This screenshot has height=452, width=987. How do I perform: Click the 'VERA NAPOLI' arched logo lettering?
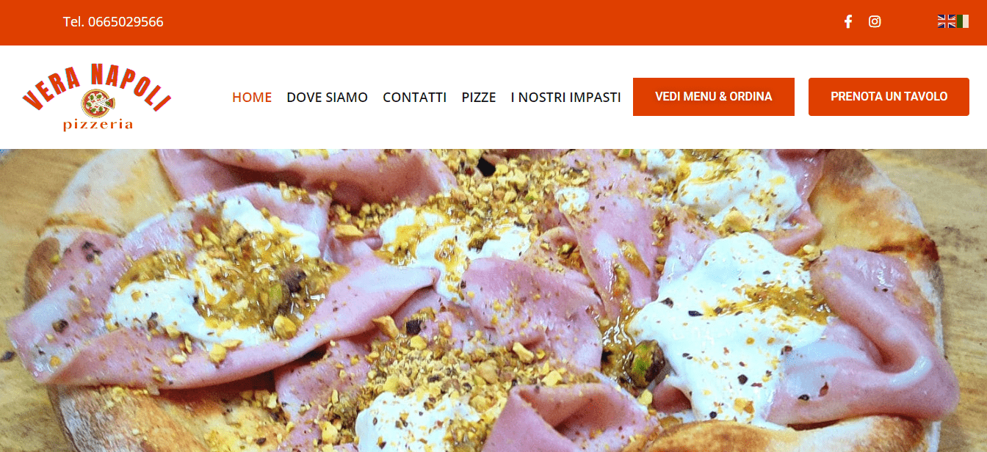pyautogui.click(x=97, y=84)
